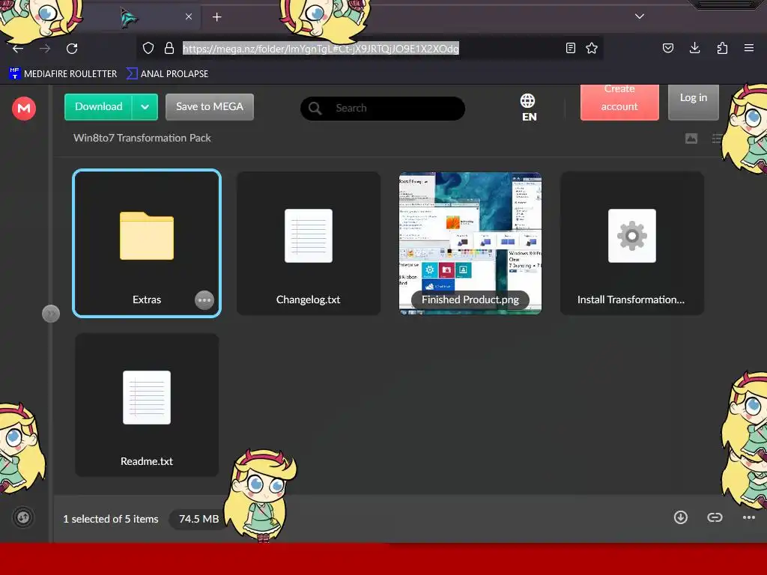Expand the list all tabs chevron
The image size is (767, 575).
(640, 16)
